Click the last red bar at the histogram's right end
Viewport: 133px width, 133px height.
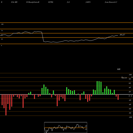118,97
